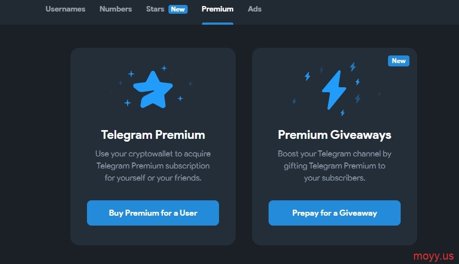Click the Boost your Telegram channel description
This screenshot has width=459, height=264.
334,166
